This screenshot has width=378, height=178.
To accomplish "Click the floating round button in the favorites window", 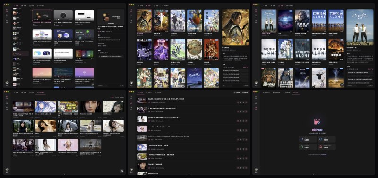I will [93, 85].
